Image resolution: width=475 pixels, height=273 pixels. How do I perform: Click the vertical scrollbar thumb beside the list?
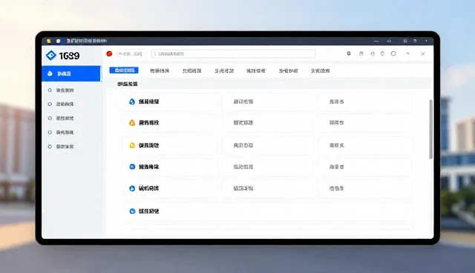click(430, 129)
